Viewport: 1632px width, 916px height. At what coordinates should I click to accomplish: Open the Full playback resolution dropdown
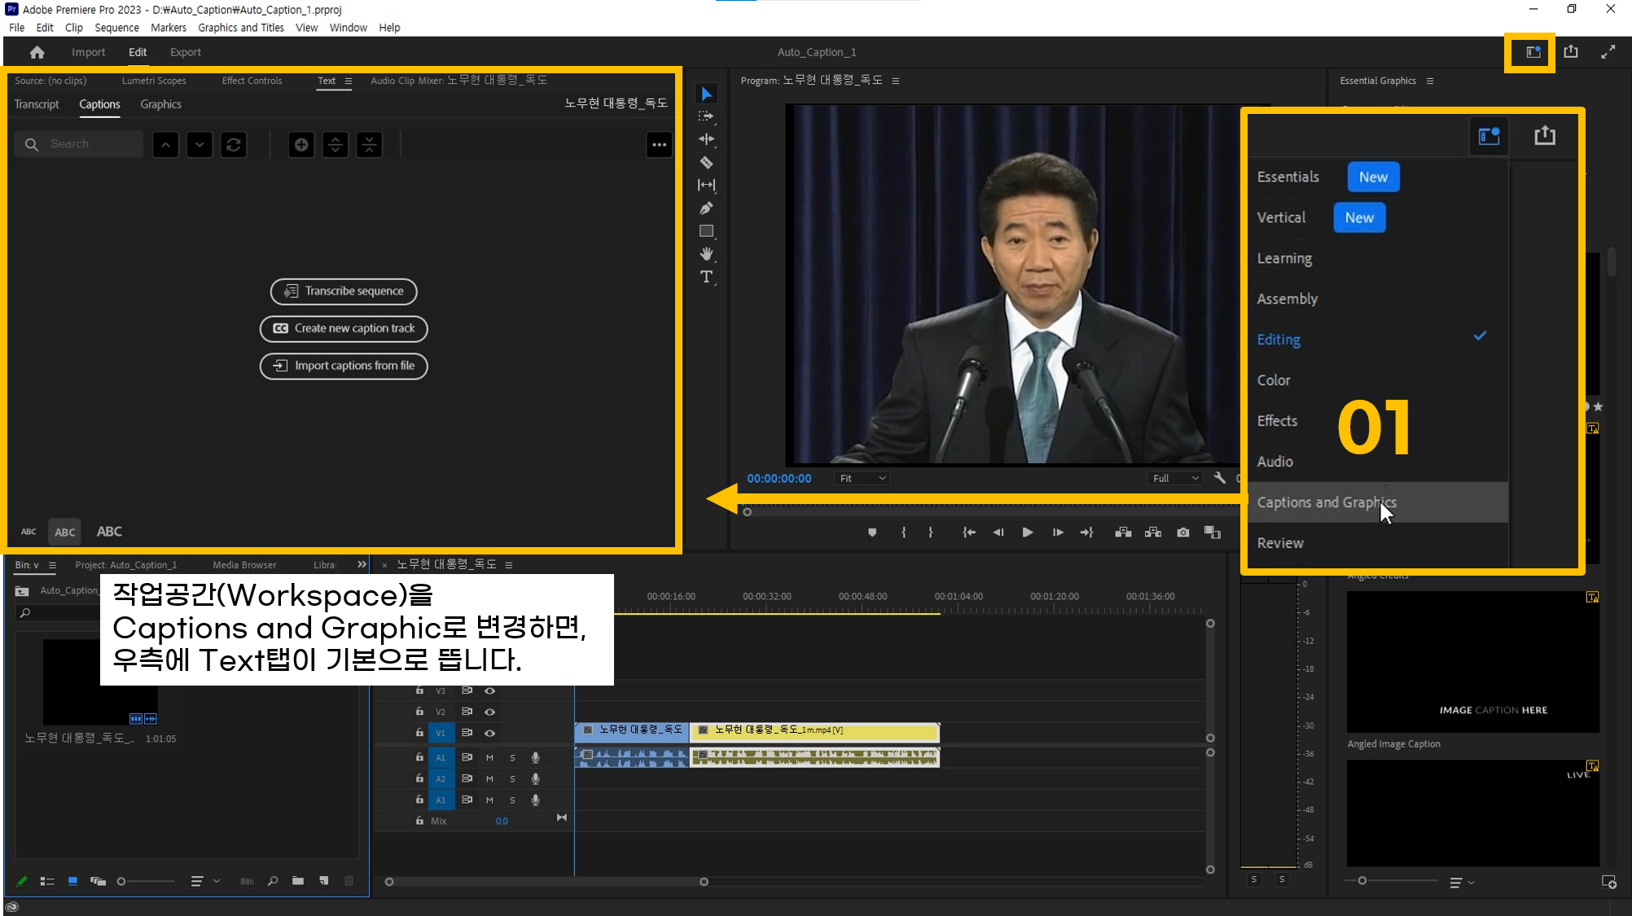(x=1175, y=479)
